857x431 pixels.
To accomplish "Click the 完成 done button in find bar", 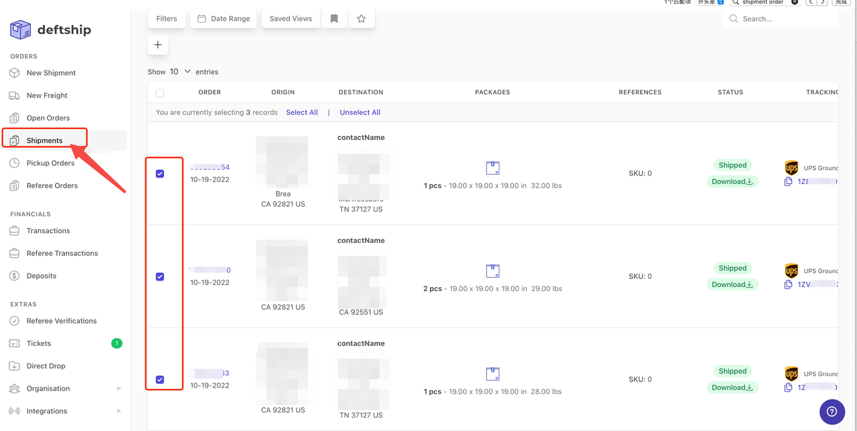I will click(841, 2).
